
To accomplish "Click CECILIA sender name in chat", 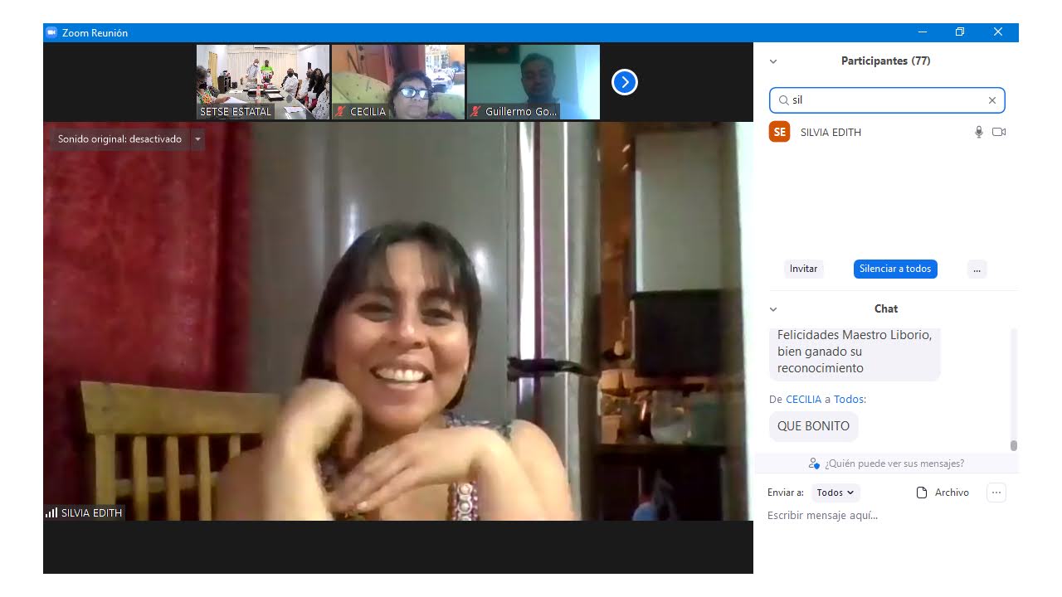I will 803,399.
